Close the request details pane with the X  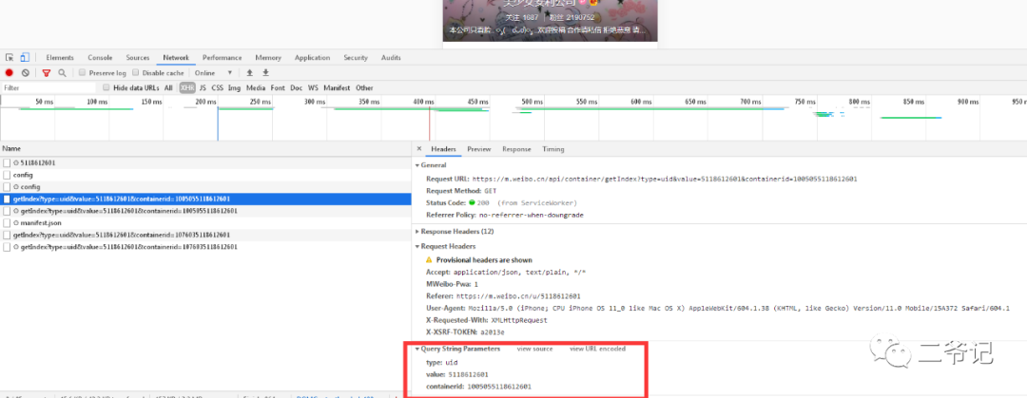click(x=419, y=148)
